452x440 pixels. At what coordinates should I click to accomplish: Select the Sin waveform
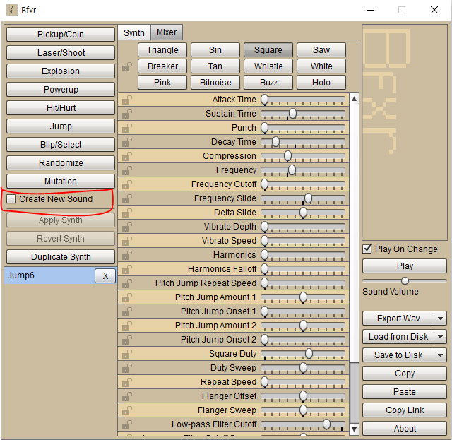215,50
